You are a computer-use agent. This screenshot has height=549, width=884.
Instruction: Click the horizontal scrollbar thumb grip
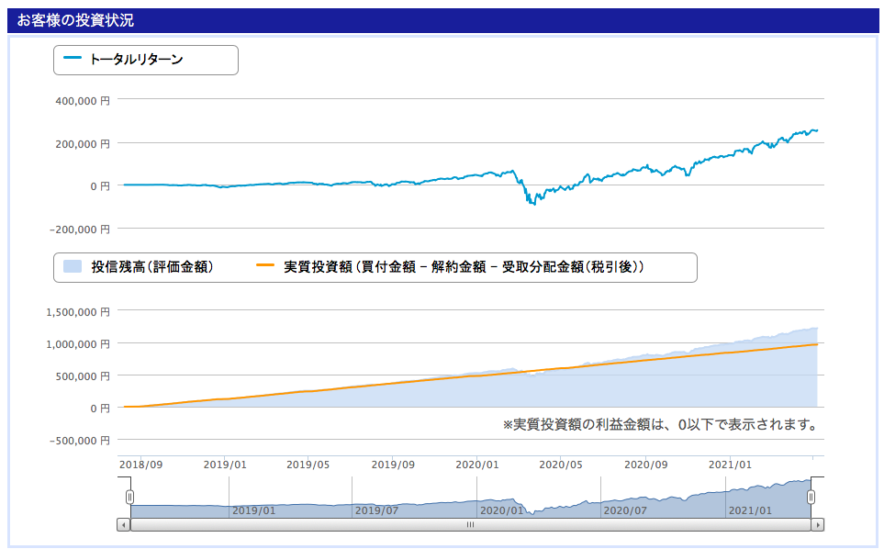pos(470,525)
